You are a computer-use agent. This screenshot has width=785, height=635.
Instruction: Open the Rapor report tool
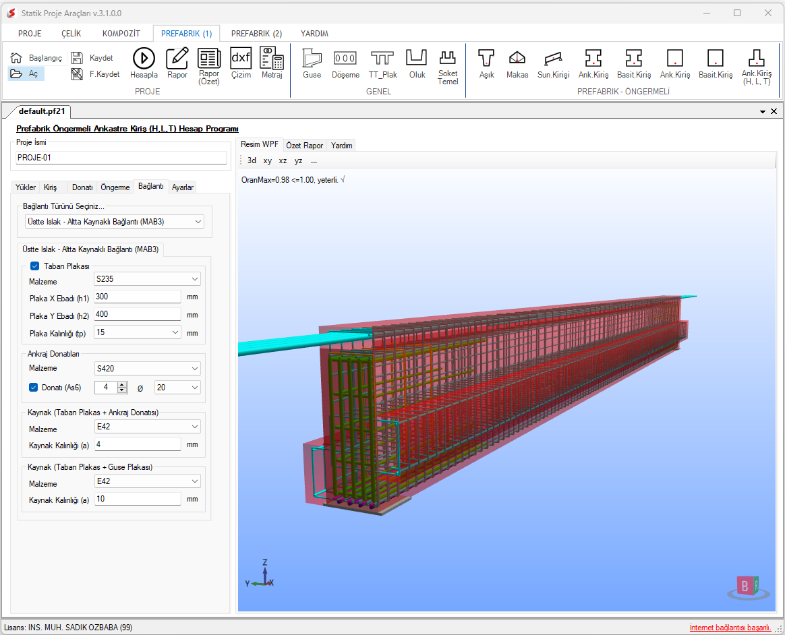tap(177, 63)
